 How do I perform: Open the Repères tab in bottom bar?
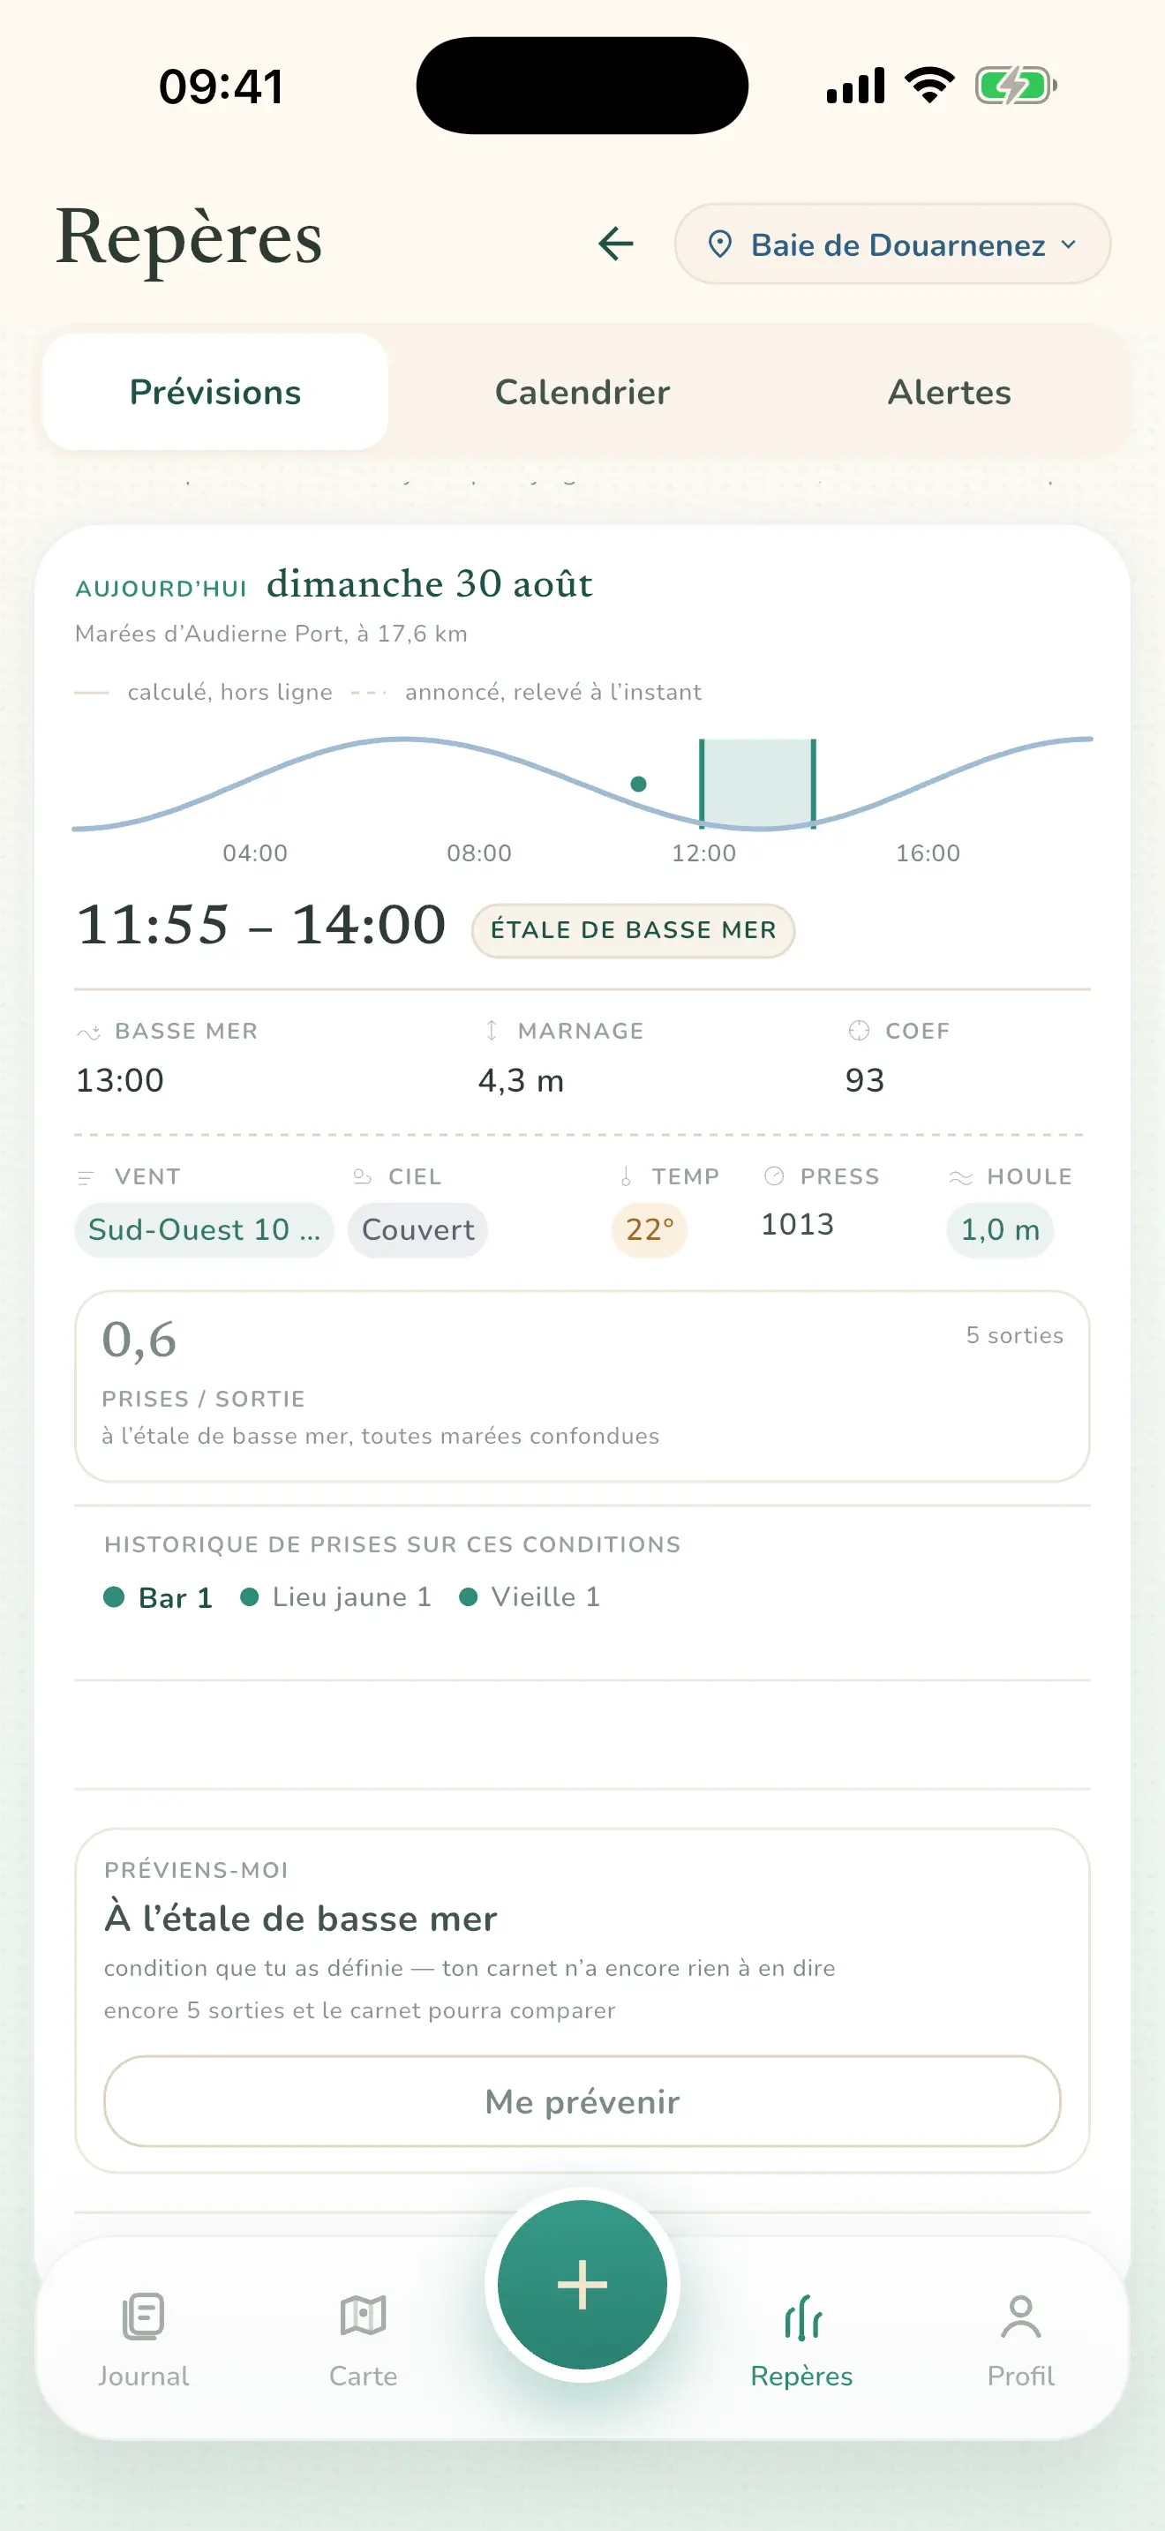pyautogui.click(x=801, y=2341)
